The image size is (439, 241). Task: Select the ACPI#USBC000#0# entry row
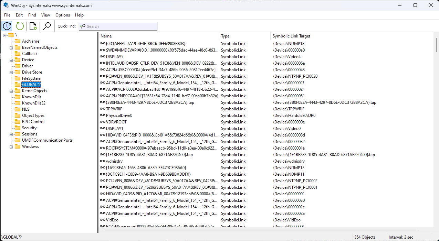tap(266, 70)
